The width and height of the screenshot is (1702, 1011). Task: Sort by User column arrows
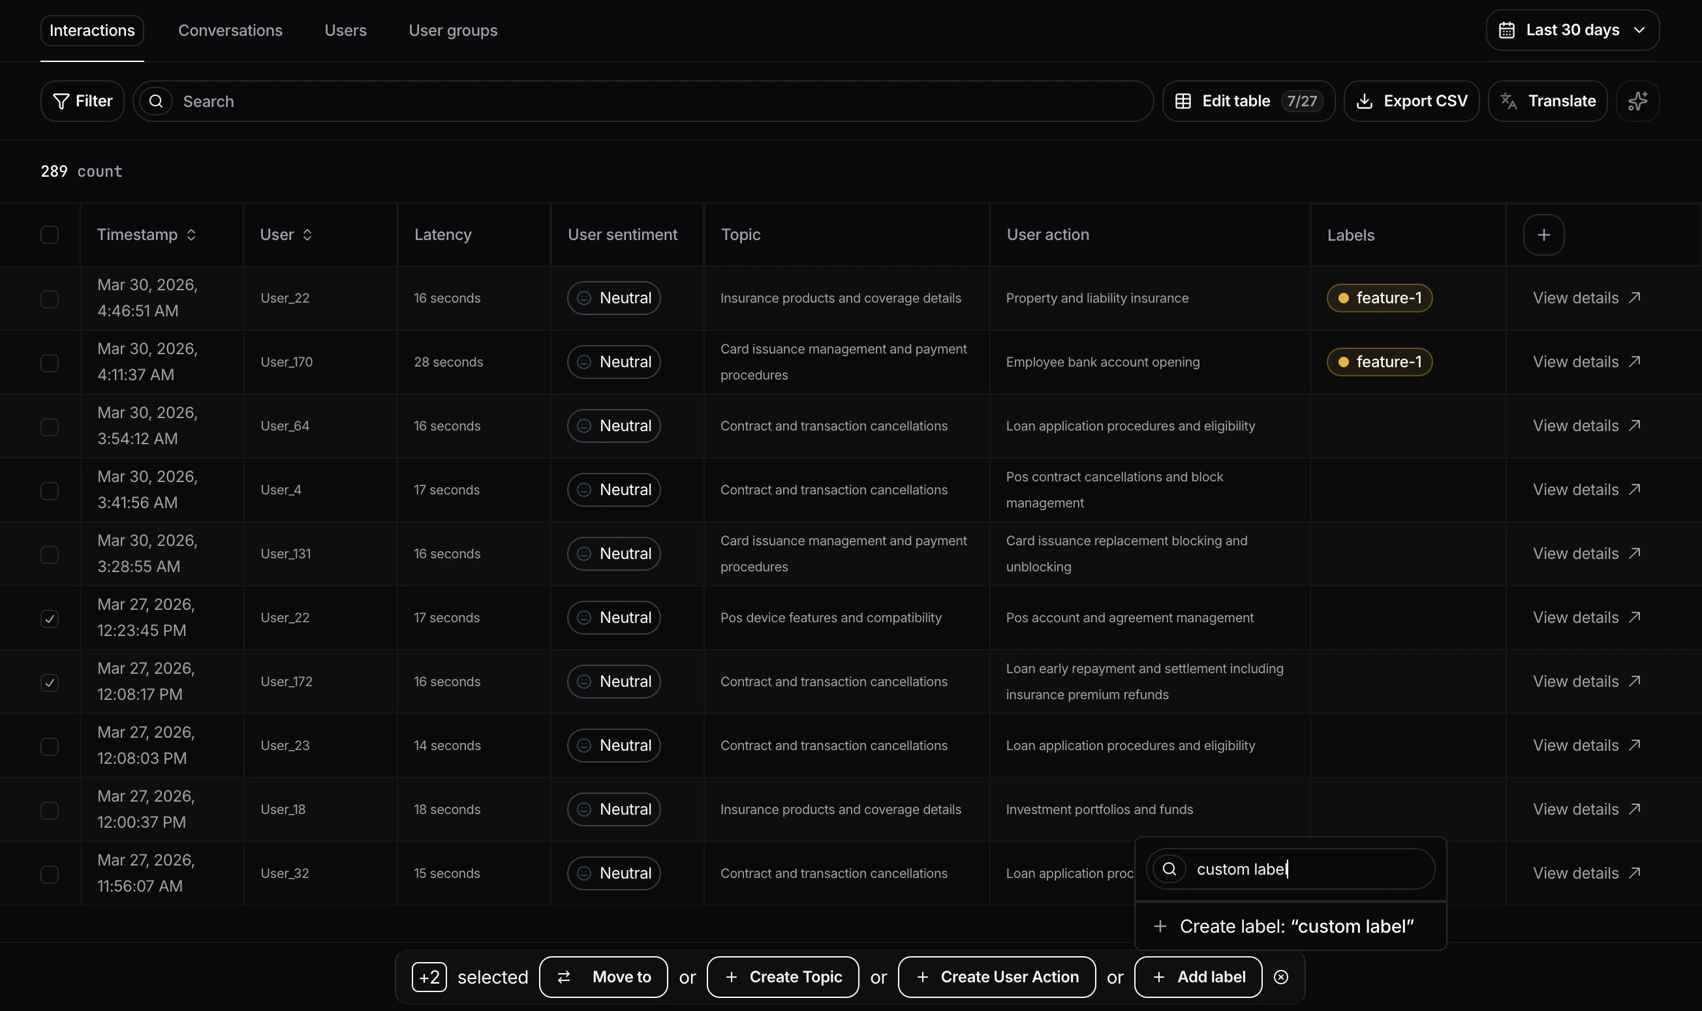coord(307,235)
